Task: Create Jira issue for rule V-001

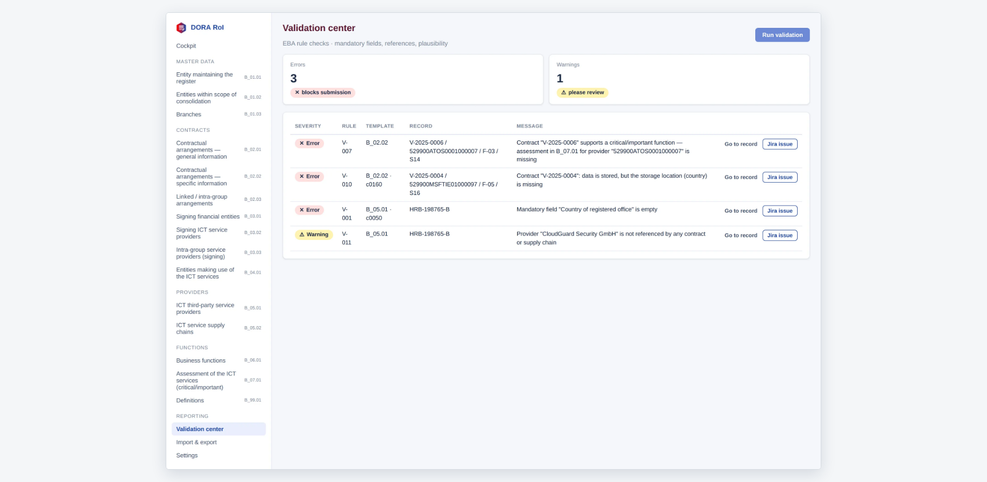Action: tap(780, 211)
